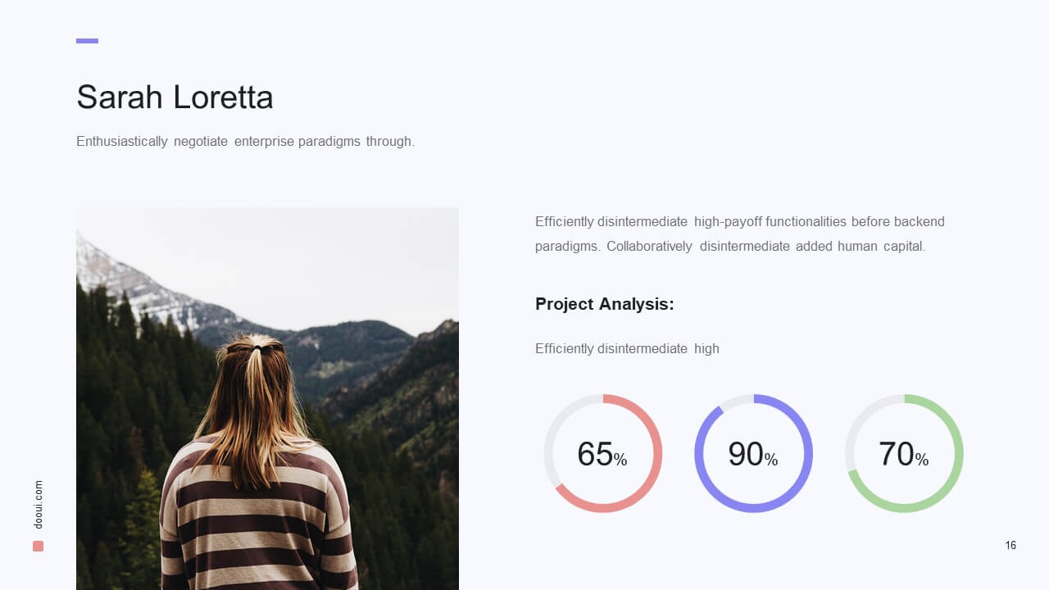Click the subtitle starting 'Enthusiastically negotiate enterprise'
The image size is (1049, 590).
coord(245,141)
